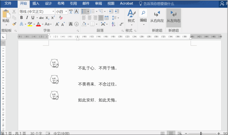Open the Styles gallery button
Viewport: 228px width, 135px height.
click(131, 17)
